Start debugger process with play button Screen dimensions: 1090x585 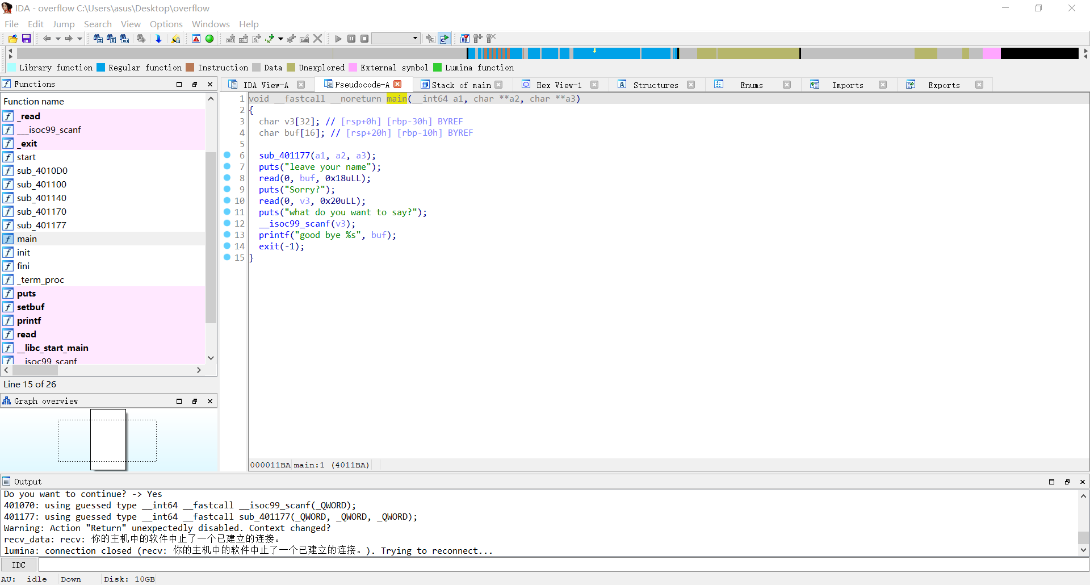338,39
